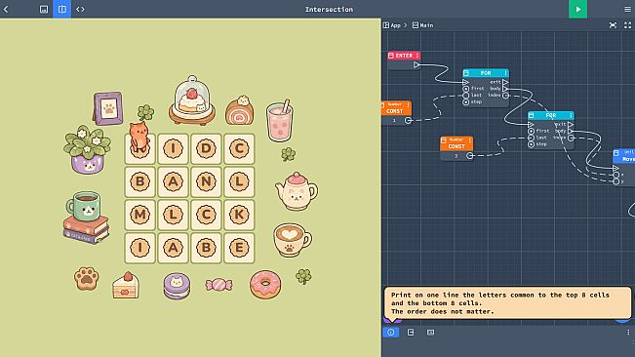The image size is (635, 357).
Task: Toggle first input on FOR wired from ENTER
Action: pyautogui.click(x=465, y=89)
